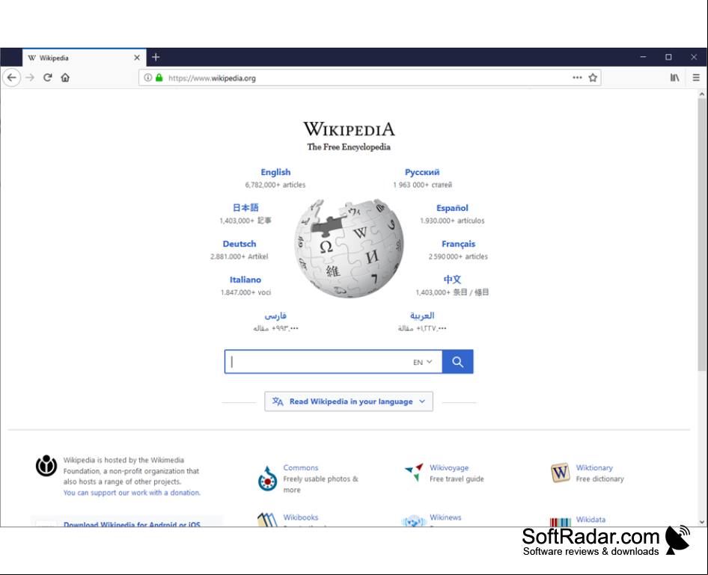Viewport: 708px width, 575px height.
Task: Click 'Free dictionary' description
Action: point(599,479)
